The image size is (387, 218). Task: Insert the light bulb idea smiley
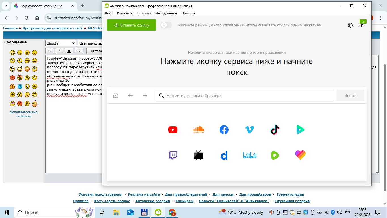click(x=27, y=86)
